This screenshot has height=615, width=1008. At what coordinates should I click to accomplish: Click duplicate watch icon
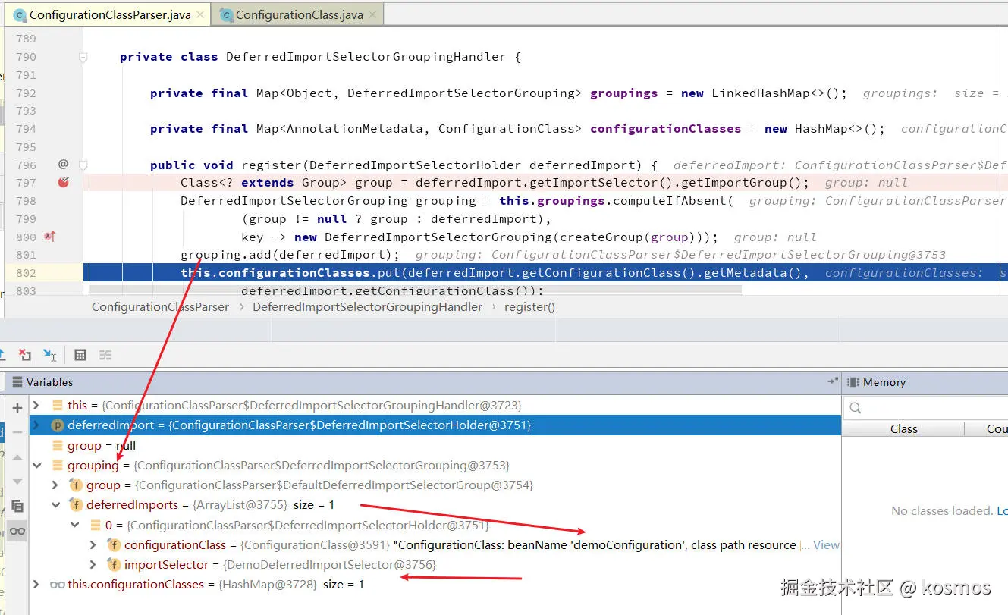(17, 506)
